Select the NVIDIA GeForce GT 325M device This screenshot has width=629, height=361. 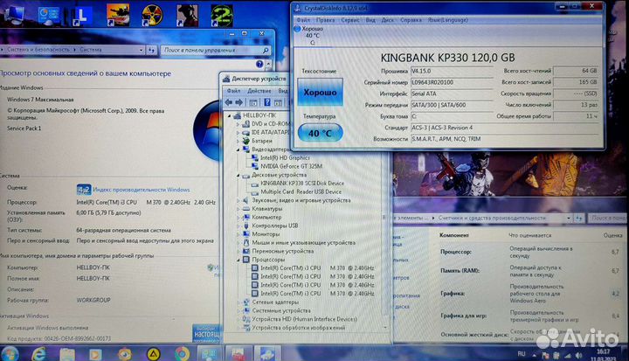pyautogui.click(x=291, y=166)
